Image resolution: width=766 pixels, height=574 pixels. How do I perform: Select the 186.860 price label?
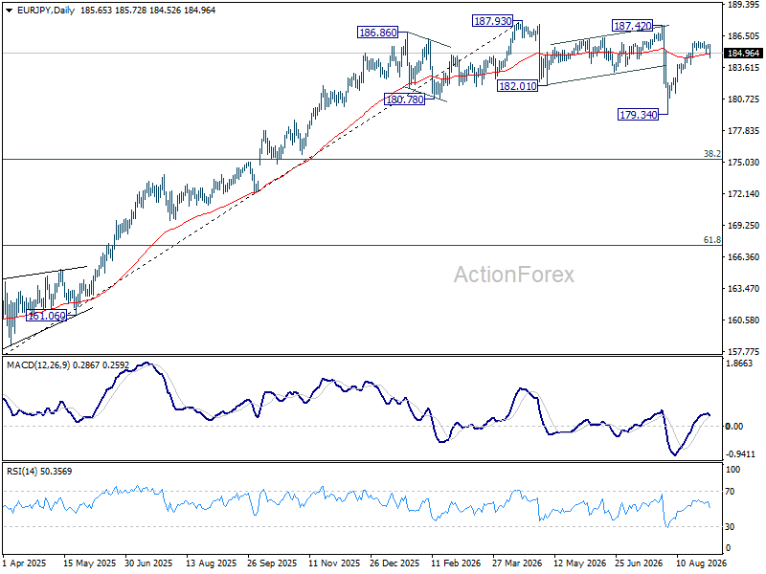377,33
